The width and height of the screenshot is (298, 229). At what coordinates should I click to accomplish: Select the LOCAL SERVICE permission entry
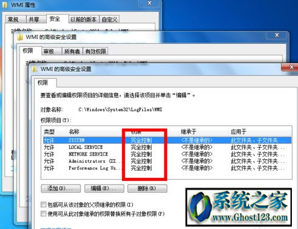coord(167,147)
